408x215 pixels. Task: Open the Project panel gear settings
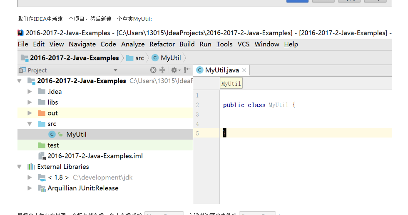click(176, 70)
